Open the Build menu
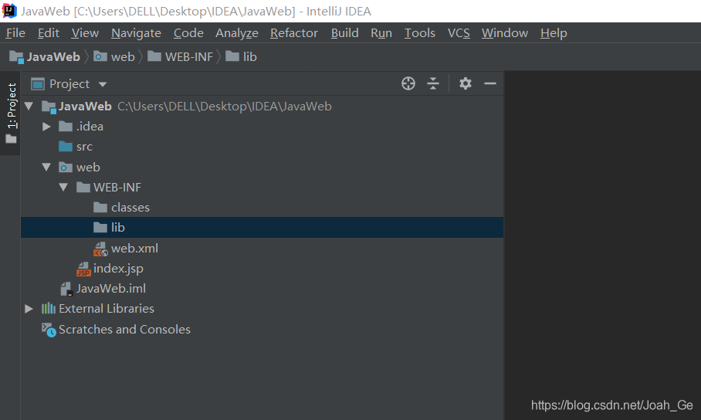The height and width of the screenshot is (420, 701). [344, 33]
